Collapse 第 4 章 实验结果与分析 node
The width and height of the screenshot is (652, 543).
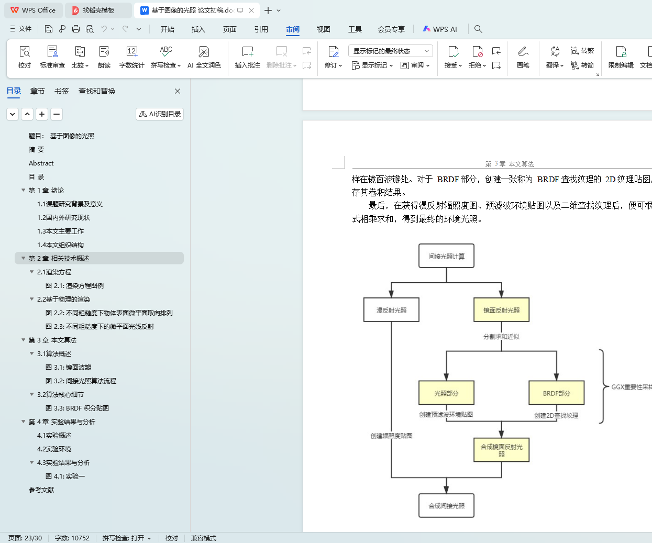[x=24, y=422]
